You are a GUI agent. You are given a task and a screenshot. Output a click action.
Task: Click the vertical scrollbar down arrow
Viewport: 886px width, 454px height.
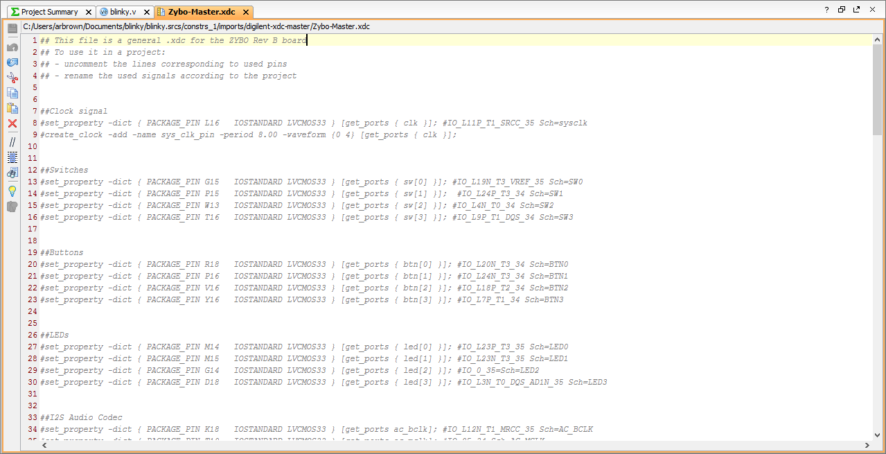[x=877, y=436]
